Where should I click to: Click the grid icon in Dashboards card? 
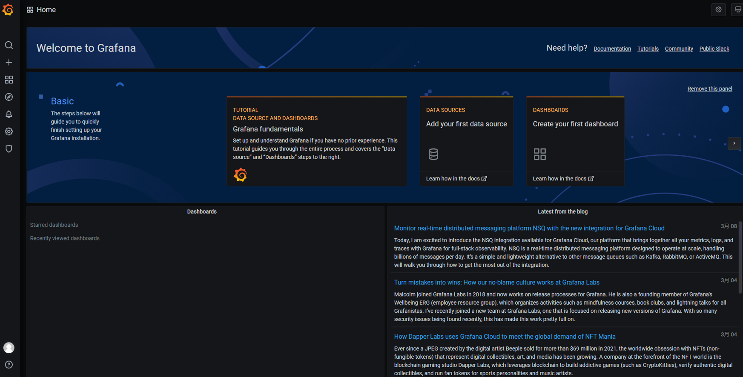539,154
